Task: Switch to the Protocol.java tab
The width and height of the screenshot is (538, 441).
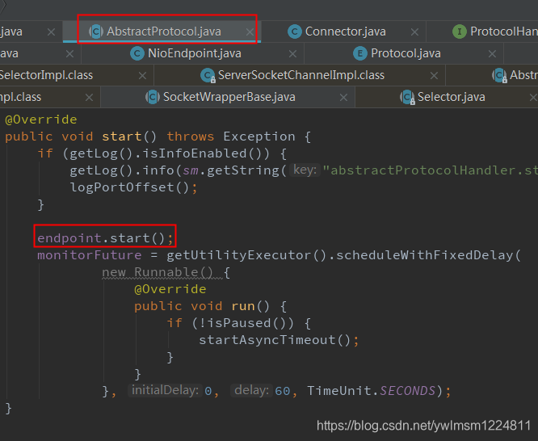Action: [406, 53]
